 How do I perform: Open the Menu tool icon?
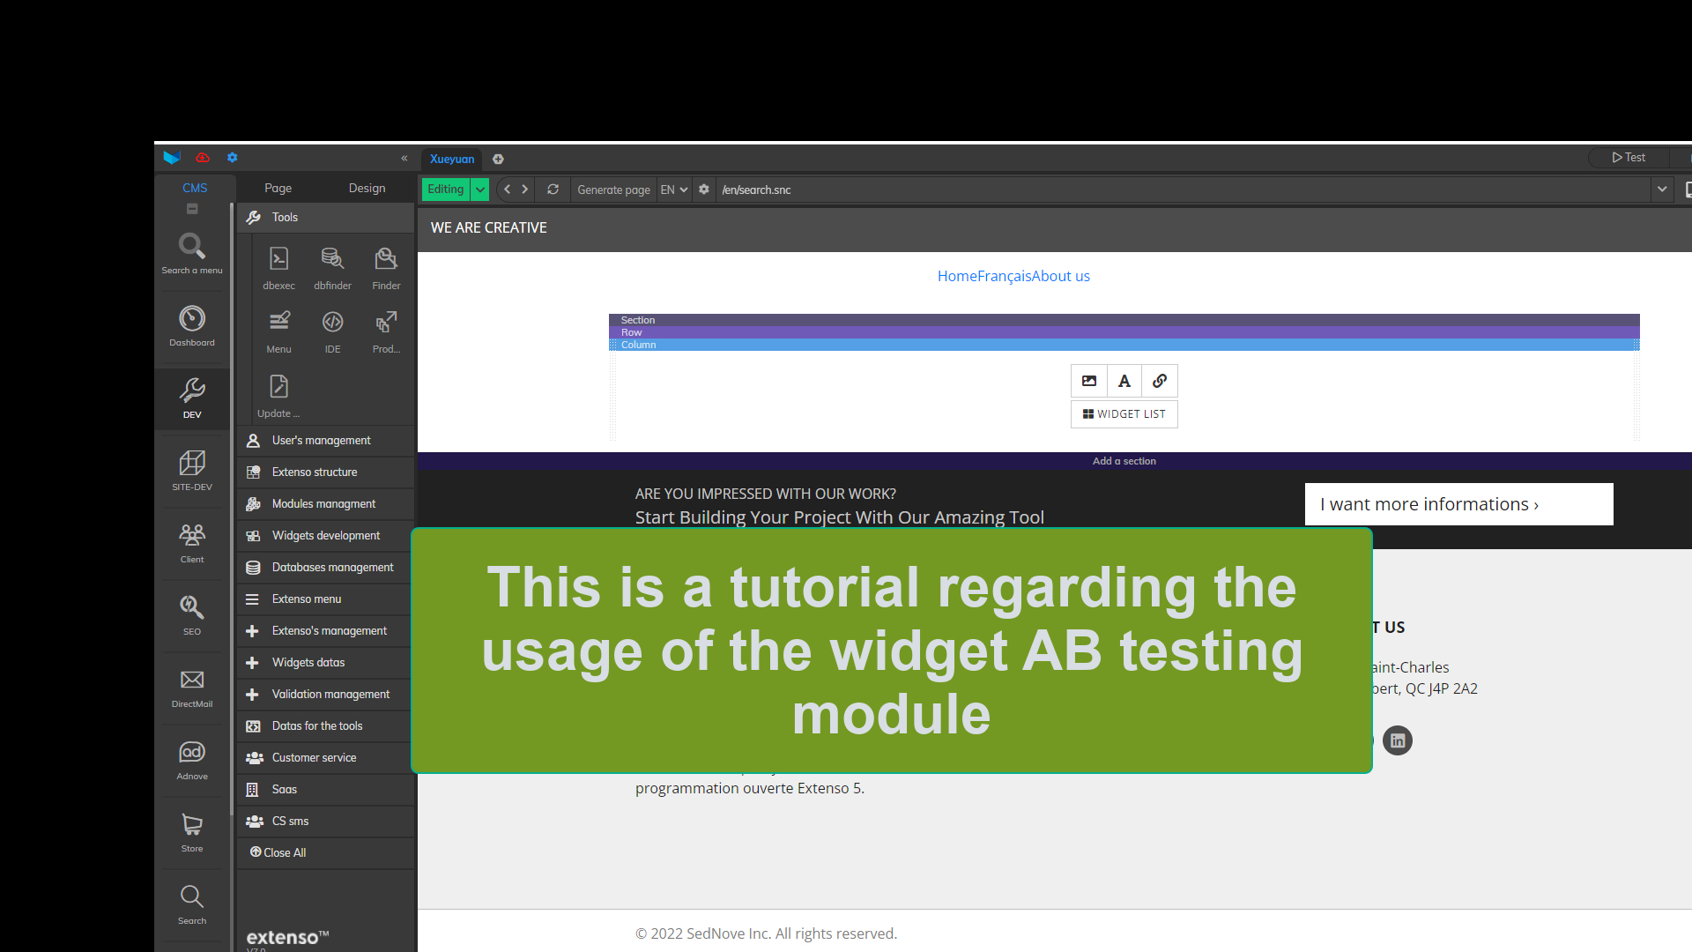coord(278,331)
